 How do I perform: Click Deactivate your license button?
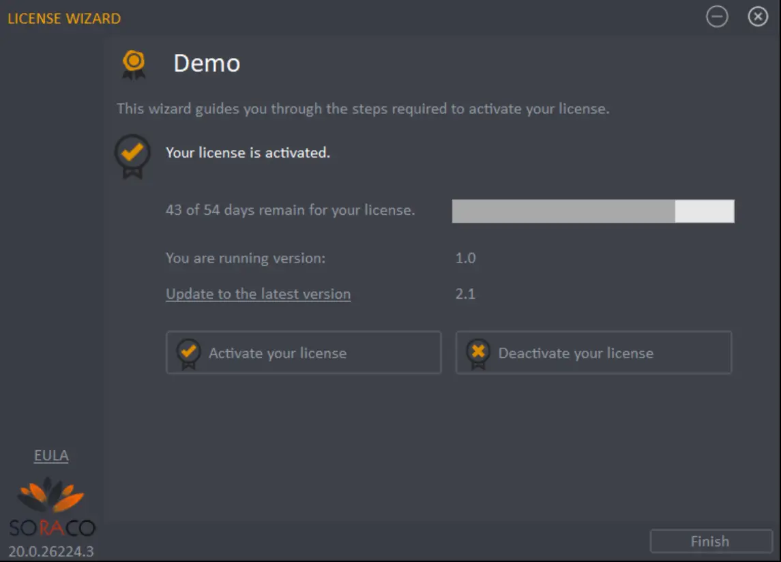coord(593,352)
